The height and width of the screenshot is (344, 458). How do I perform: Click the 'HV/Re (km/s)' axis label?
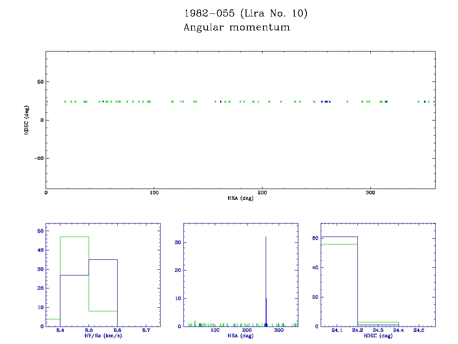point(103,336)
